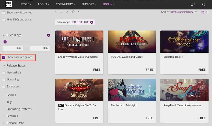Screen dimensions: 212x126
Task: Click FREE price on Sang-Froid card
Action: click(202, 118)
